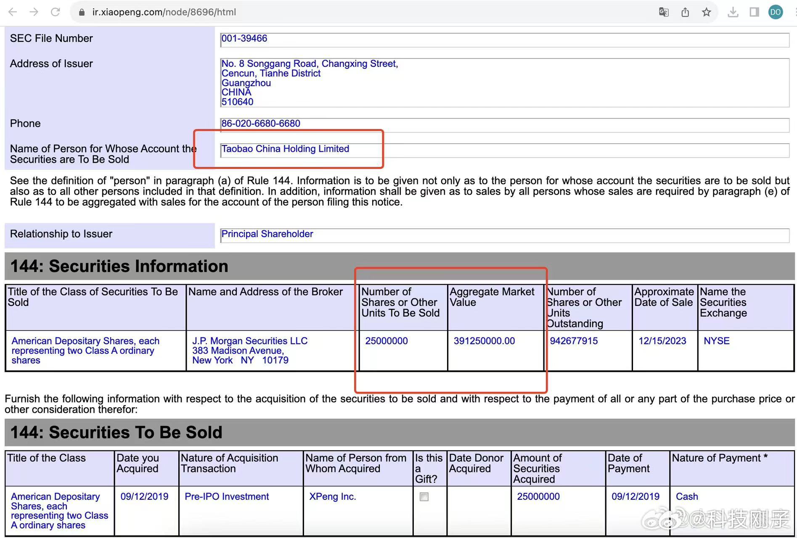Image resolution: width=797 pixels, height=538 pixels.
Task: Click the Principal Shareholder field
Action: coord(505,235)
